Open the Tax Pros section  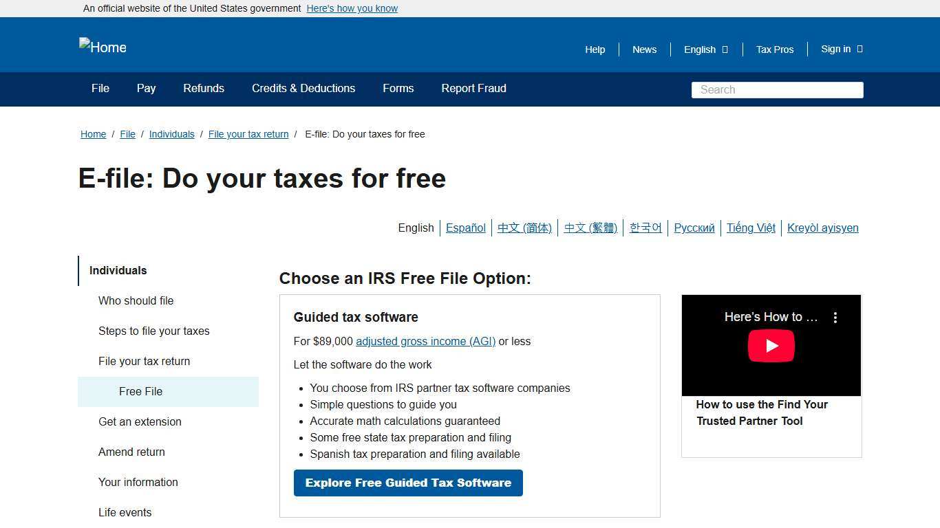pyautogui.click(x=774, y=49)
